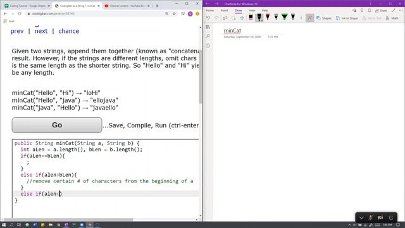Open OneNote notifications bell icon
Viewport: 405px width, 228px height.
(370, 10)
